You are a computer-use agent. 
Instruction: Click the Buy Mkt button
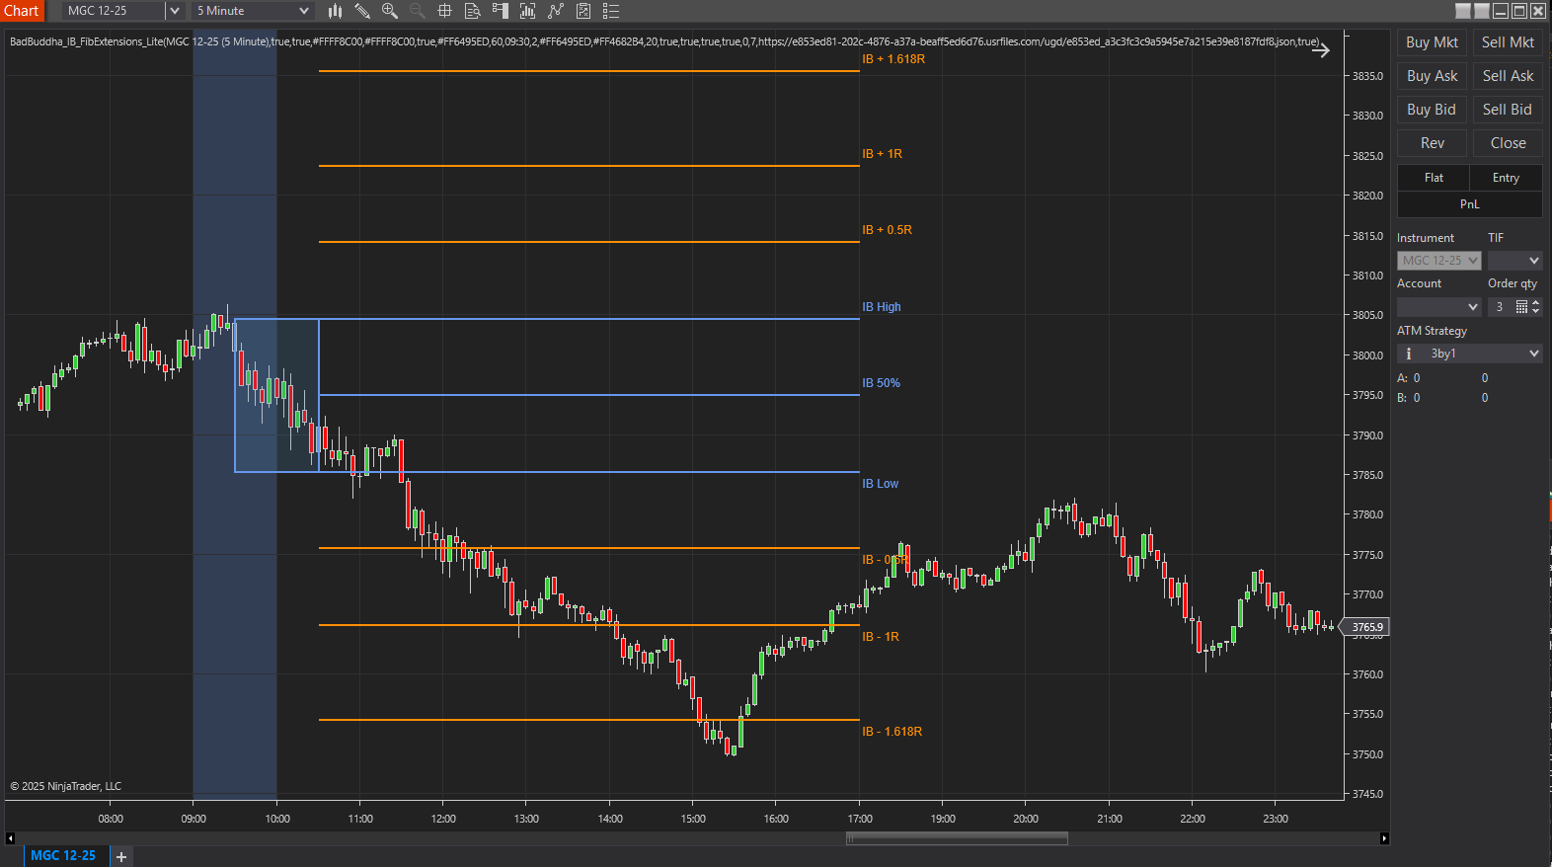[1432, 42]
